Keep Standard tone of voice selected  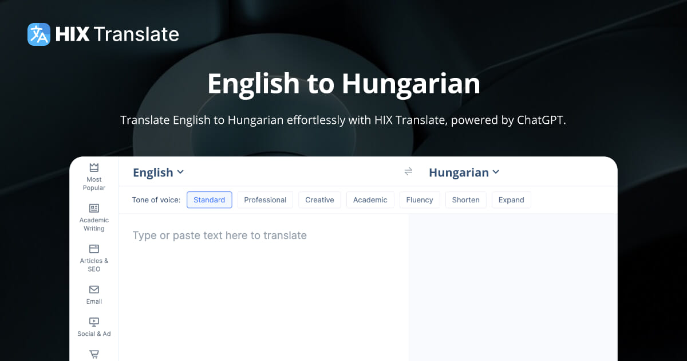[209, 199]
